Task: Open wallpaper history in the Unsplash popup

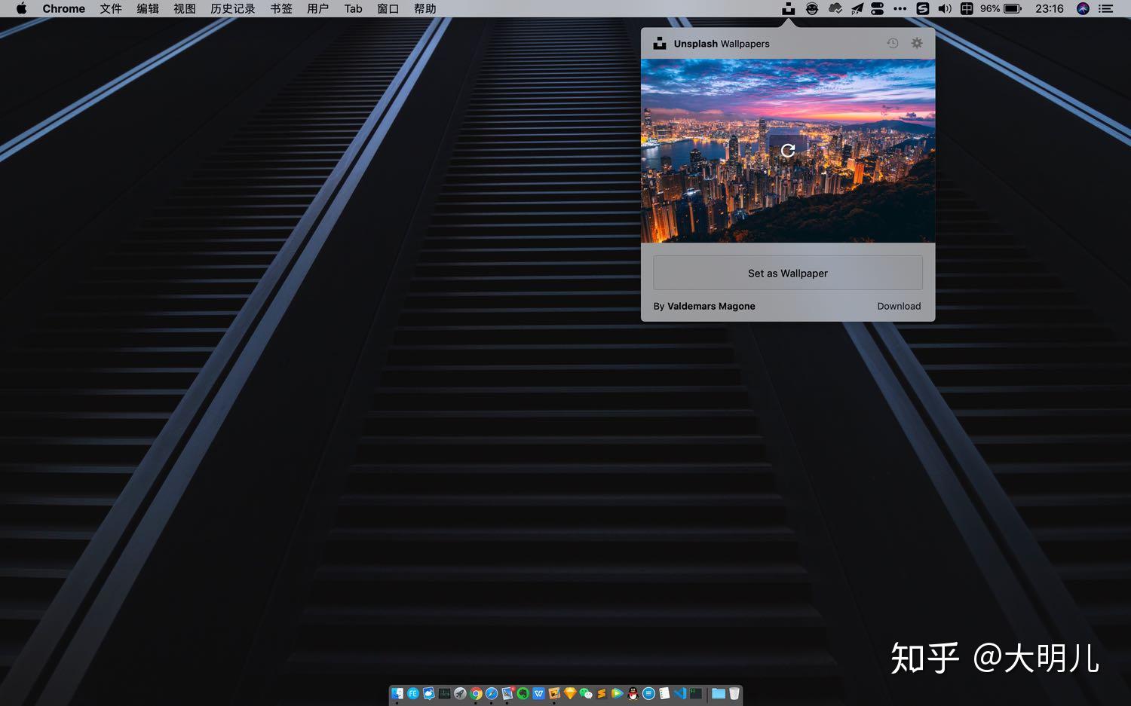Action: coord(893,43)
